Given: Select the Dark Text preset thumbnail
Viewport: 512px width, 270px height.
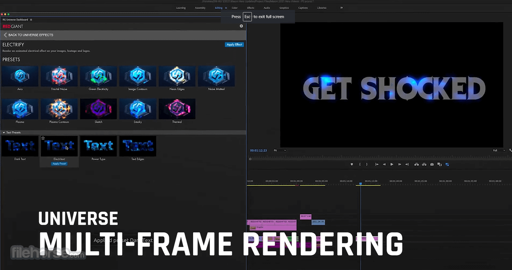Looking at the screenshot, I should click(20, 146).
